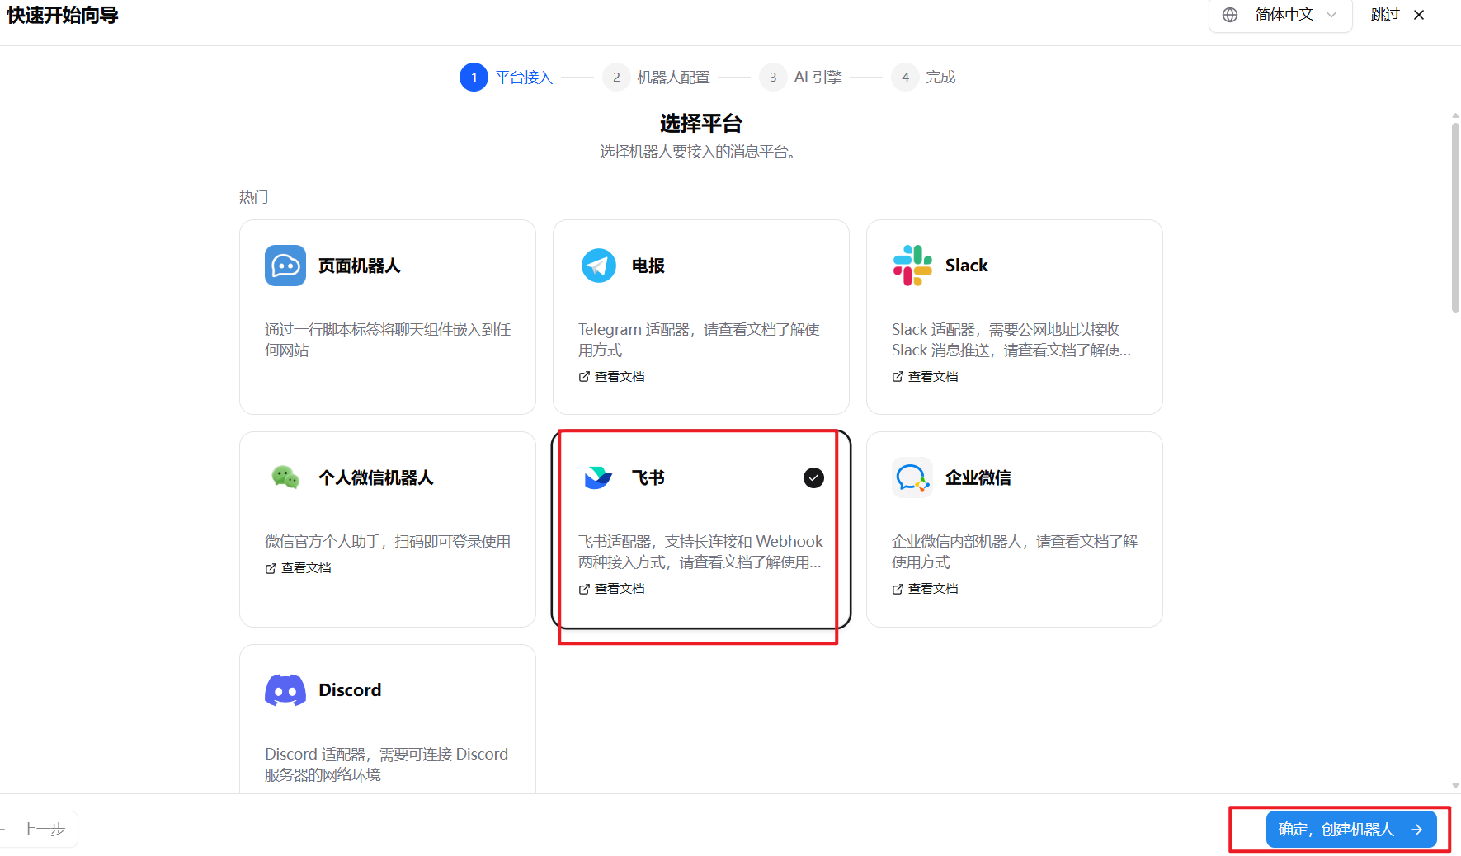Image resolution: width=1461 pixels, height=856 pixels.
Task: Click the Discord logo icon
Action: point(285,690)
